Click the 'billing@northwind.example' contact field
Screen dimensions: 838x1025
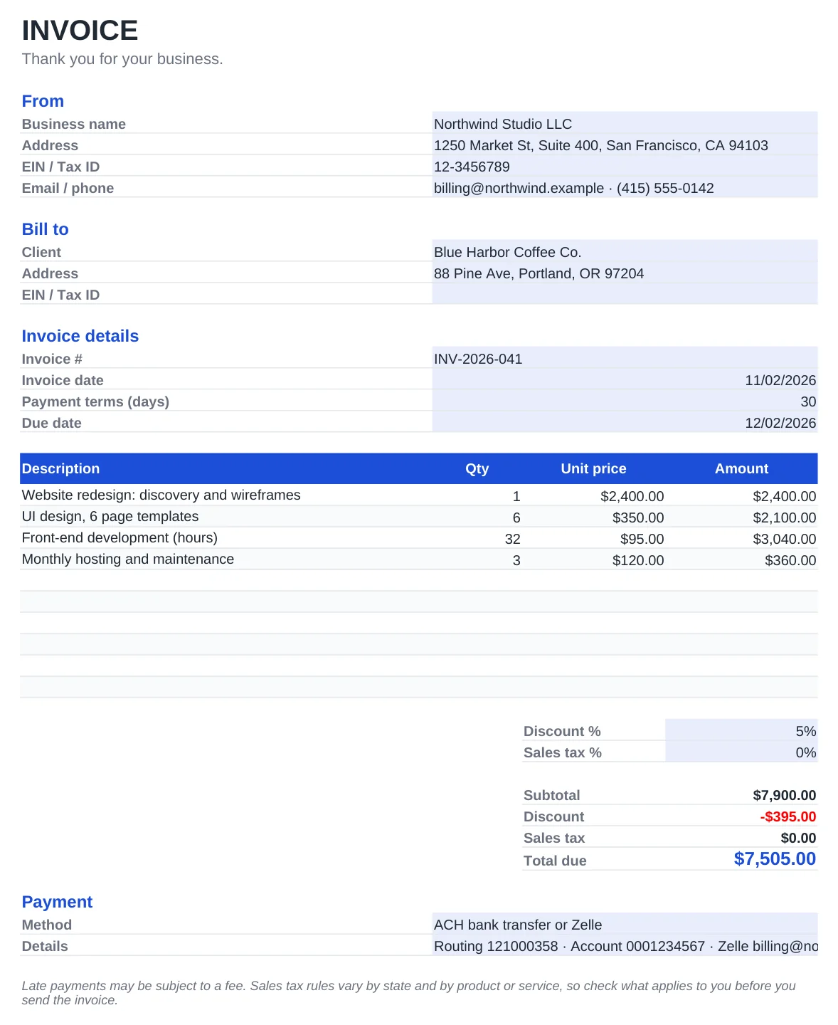[x=625, y=186]
